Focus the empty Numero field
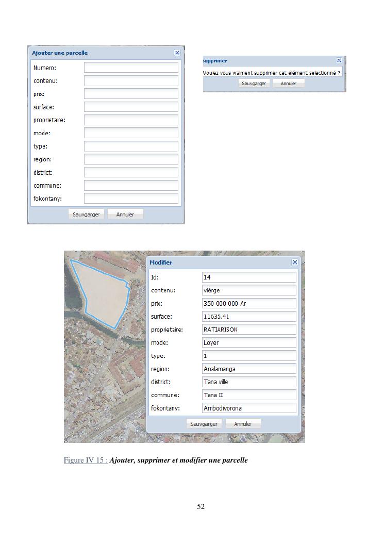This screenshot has height=543, width=384. tap(131, 68)
